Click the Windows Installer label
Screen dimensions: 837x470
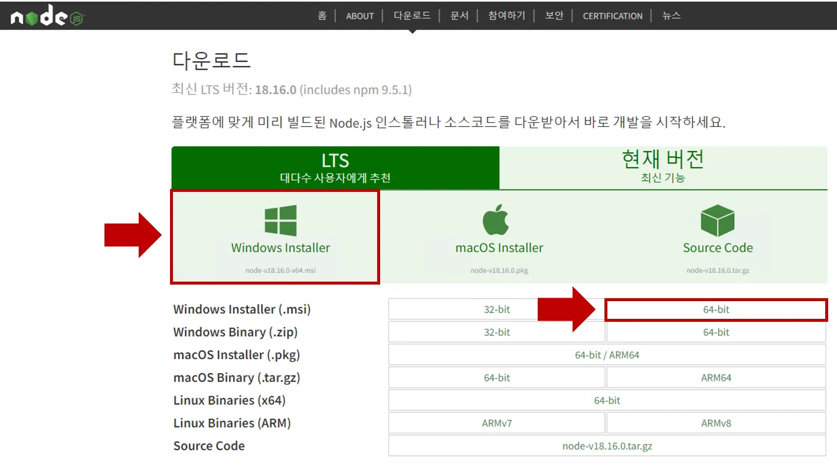click(x=280, y=247)
